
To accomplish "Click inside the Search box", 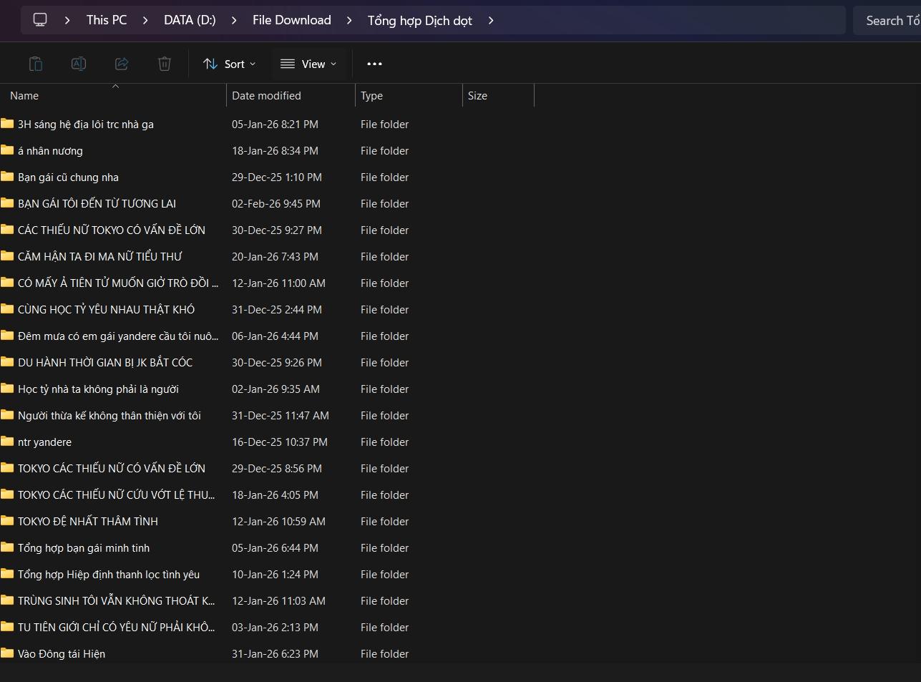I will (891, 21).
